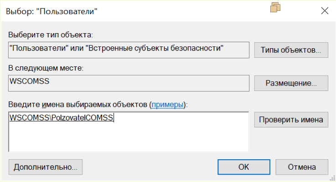Open the 'примеры' examples link

pos(168,105)
